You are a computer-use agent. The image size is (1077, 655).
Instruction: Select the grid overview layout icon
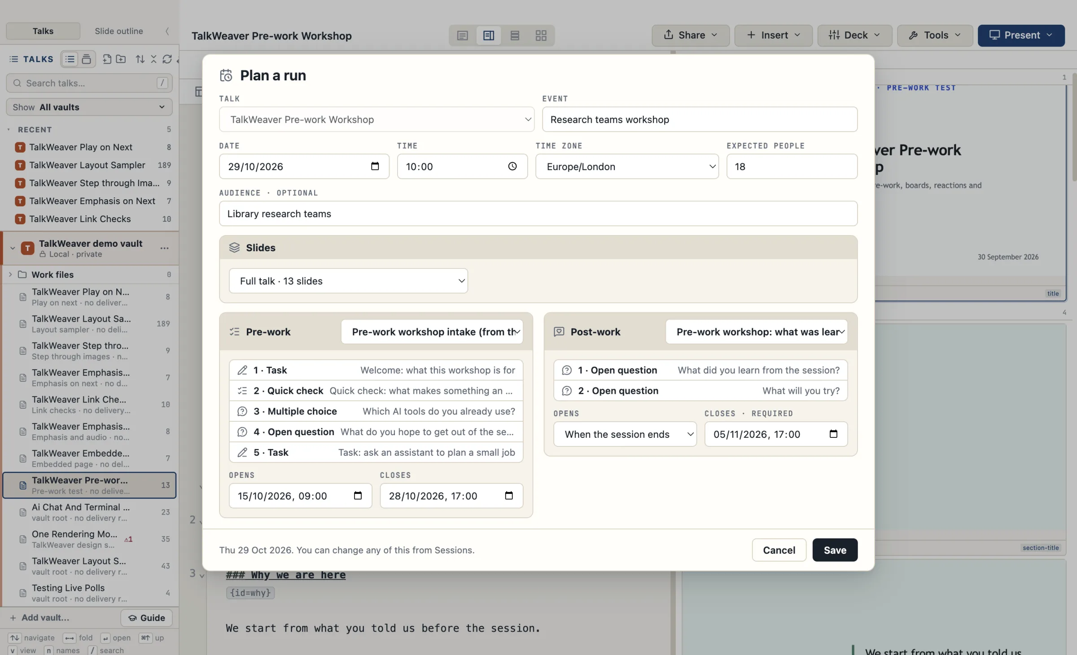pos(541,35)
